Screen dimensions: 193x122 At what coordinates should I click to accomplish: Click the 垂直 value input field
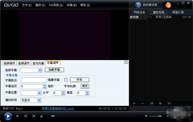pyautogui.click(x=81, y=93)
